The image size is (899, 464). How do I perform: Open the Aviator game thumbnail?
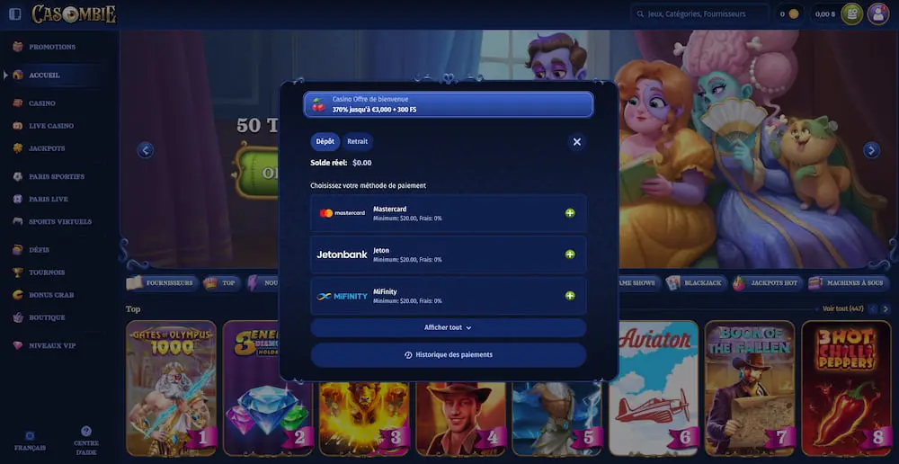click(654, 388)
